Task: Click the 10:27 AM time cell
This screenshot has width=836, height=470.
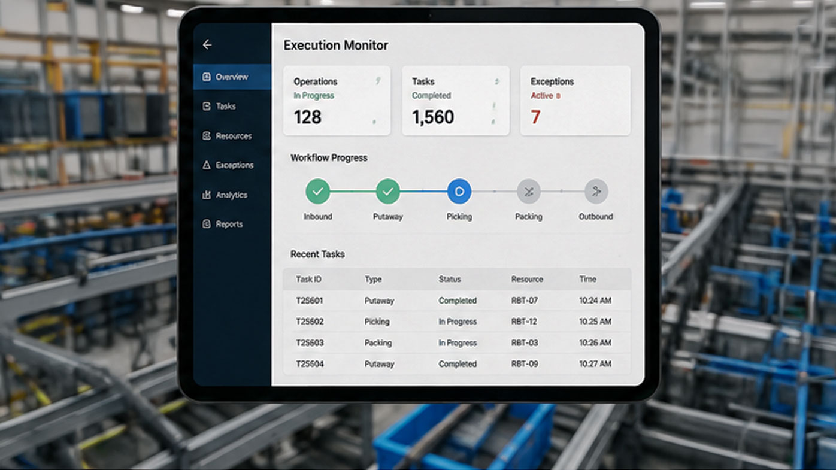Action: pyautogui.click(x=595, y=364)
